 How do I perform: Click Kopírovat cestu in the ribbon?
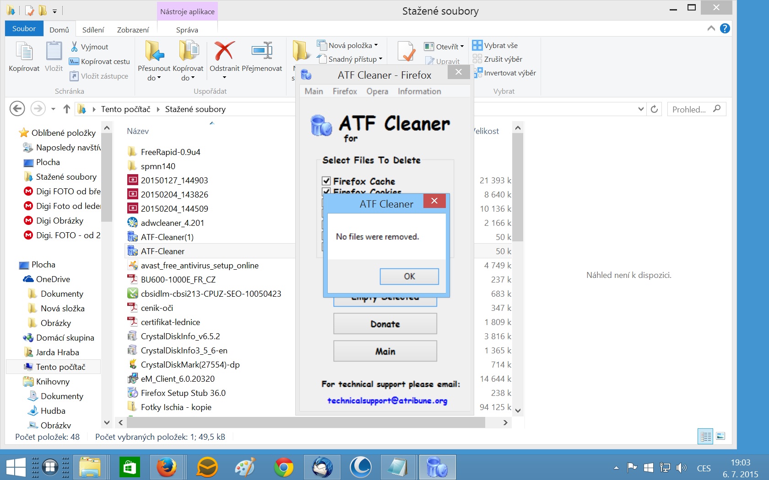click(x=99, y=61)
